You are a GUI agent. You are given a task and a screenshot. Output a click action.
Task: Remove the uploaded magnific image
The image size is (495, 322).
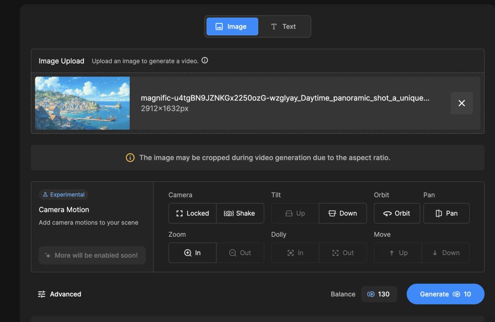[x=462, y=103]
